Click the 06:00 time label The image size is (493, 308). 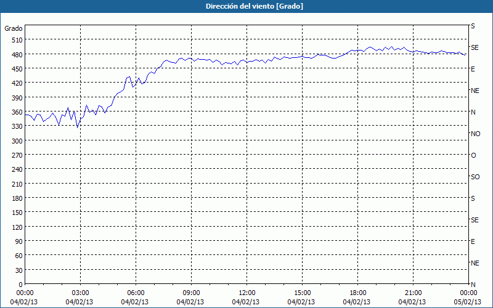point(136,293)
